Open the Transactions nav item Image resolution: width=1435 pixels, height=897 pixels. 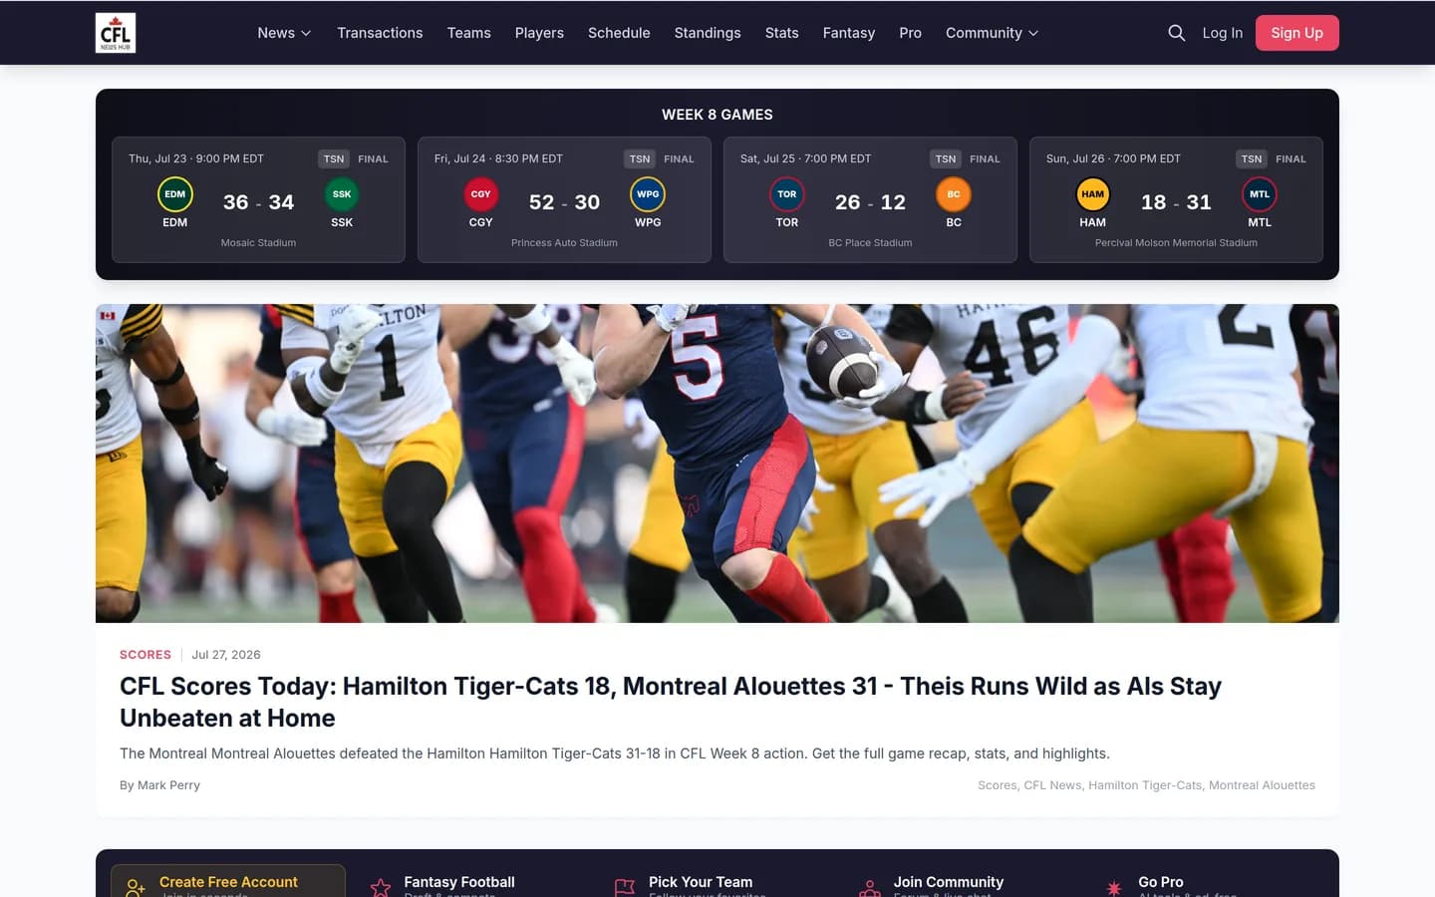[x=380, y=33]
